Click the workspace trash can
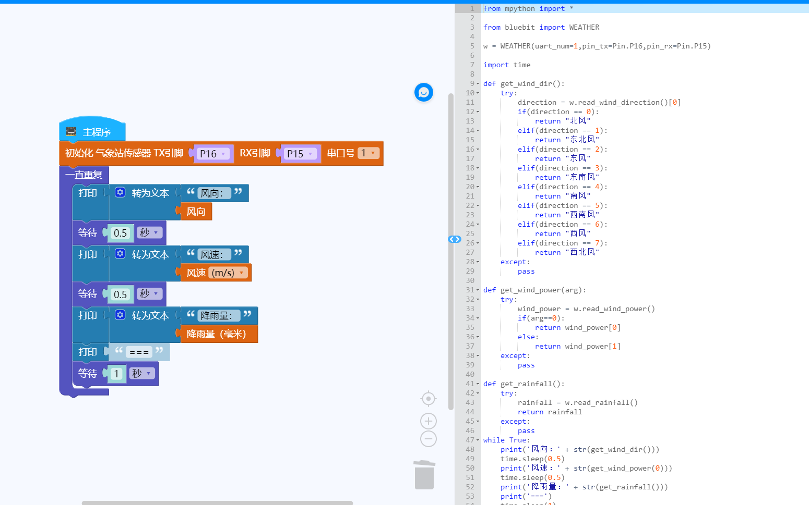Image resolution: width=809 pixels, height=505 pixels. coord(424,475)
